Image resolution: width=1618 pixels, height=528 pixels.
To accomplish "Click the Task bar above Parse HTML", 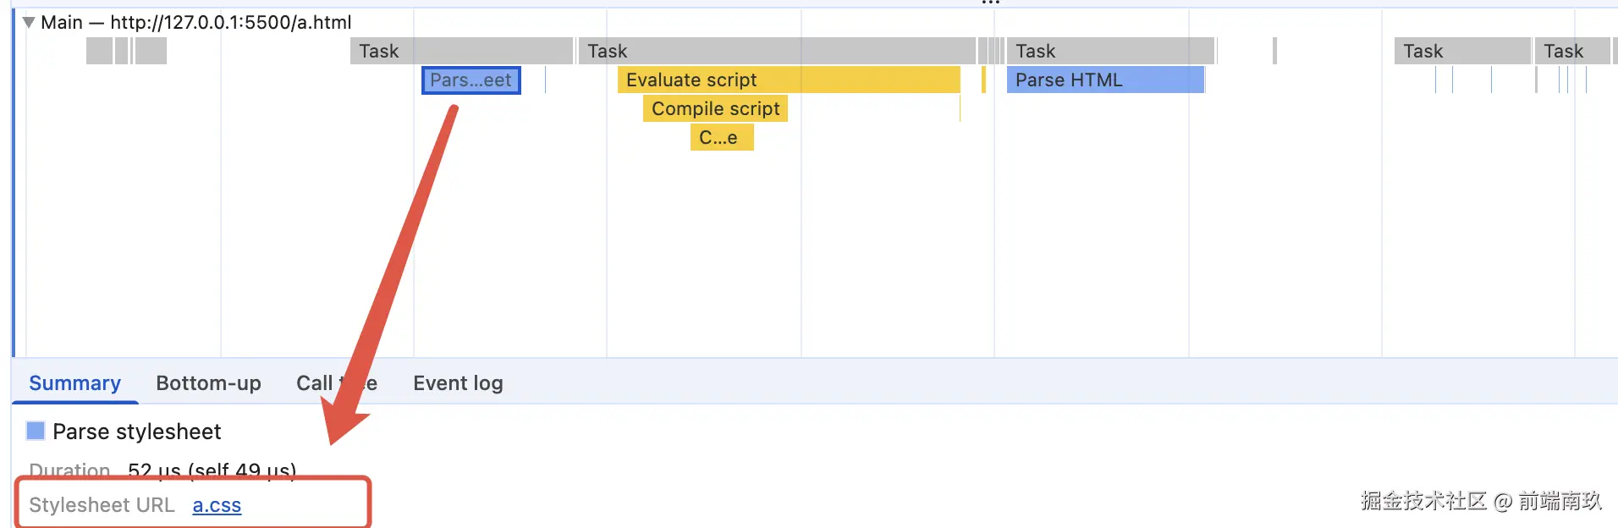I will pos(1110,52).
